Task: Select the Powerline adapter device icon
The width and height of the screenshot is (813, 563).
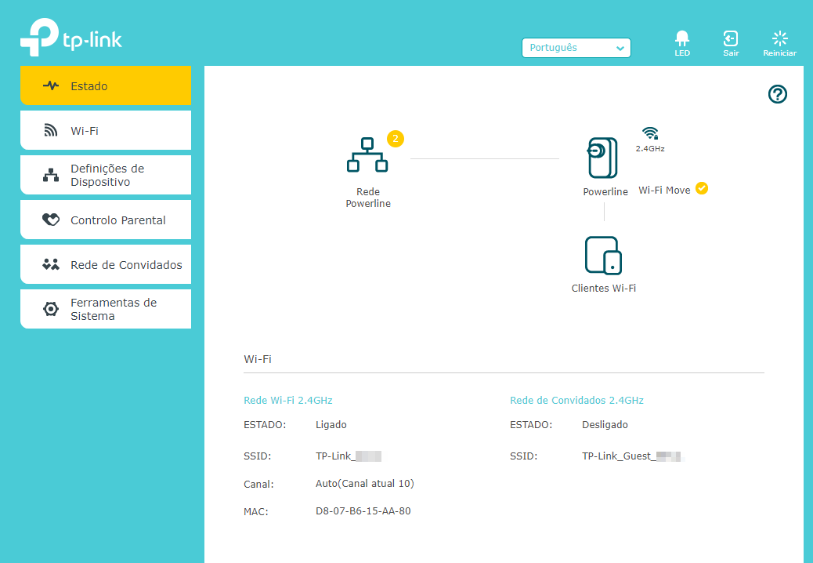Action: click(602, 158)
